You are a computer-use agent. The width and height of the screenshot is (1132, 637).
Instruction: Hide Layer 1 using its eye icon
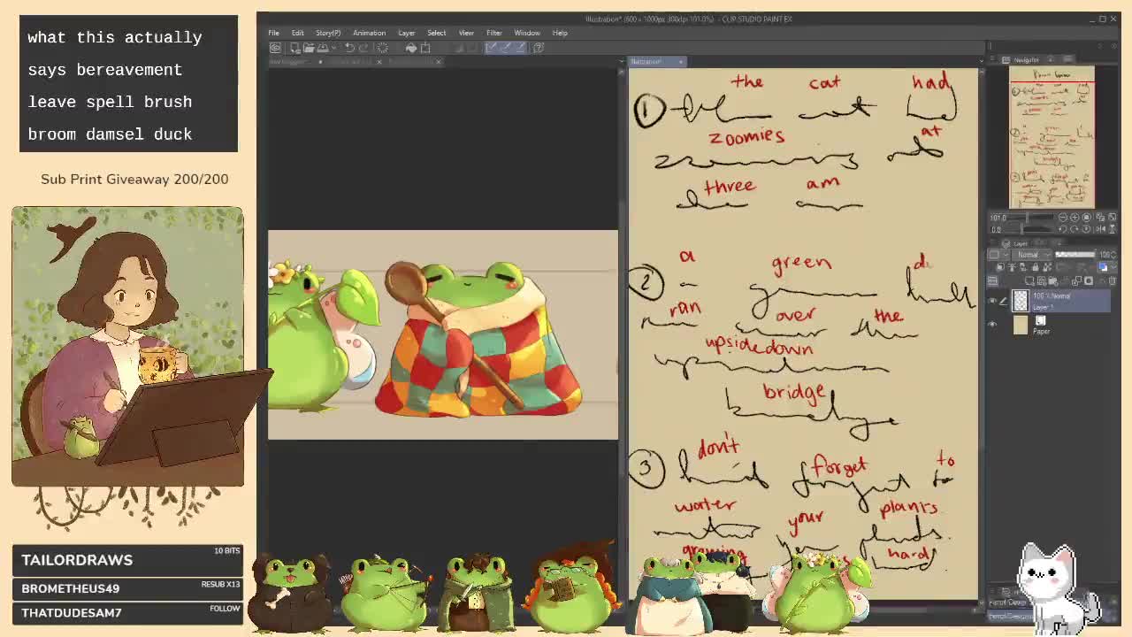click(x=992, y=301)
